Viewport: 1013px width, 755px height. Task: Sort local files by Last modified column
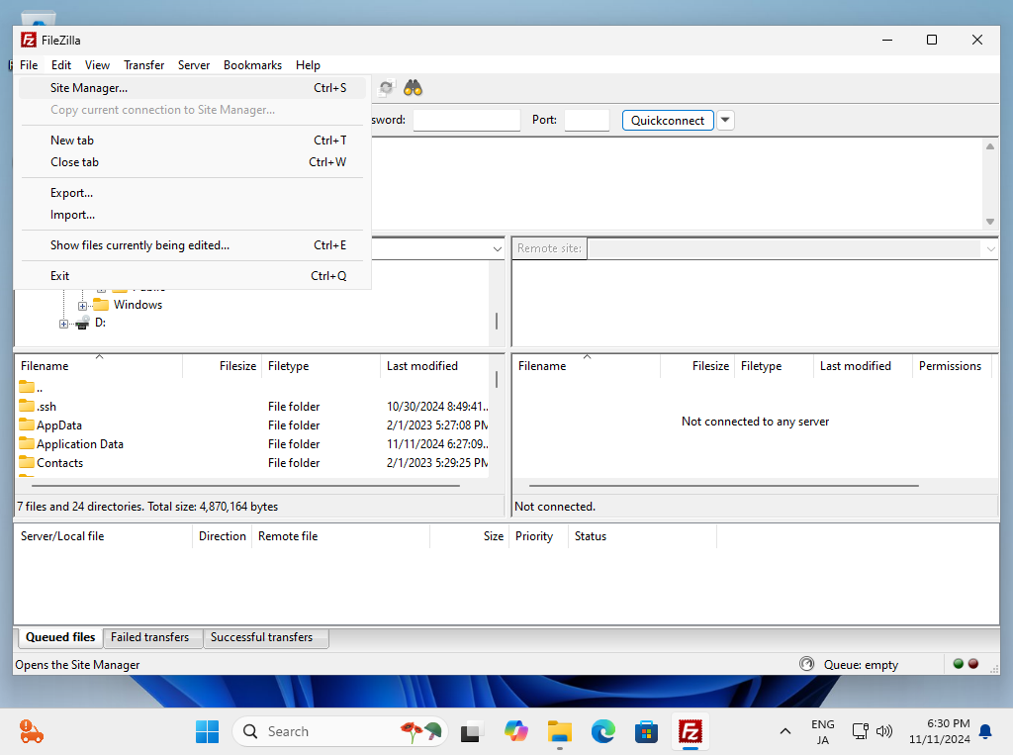(435, 366)
